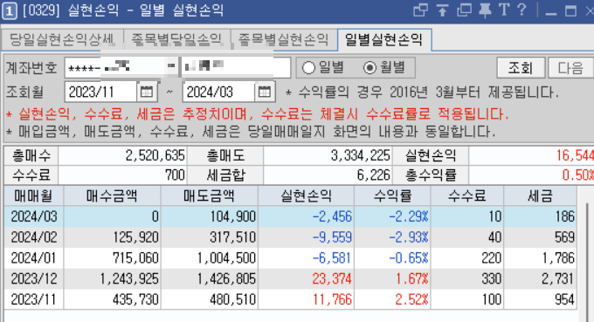Open calendar picker for start month 2023/11
Image resolution: width=594 pixels, height=322 pixels.
click(147, 92)
